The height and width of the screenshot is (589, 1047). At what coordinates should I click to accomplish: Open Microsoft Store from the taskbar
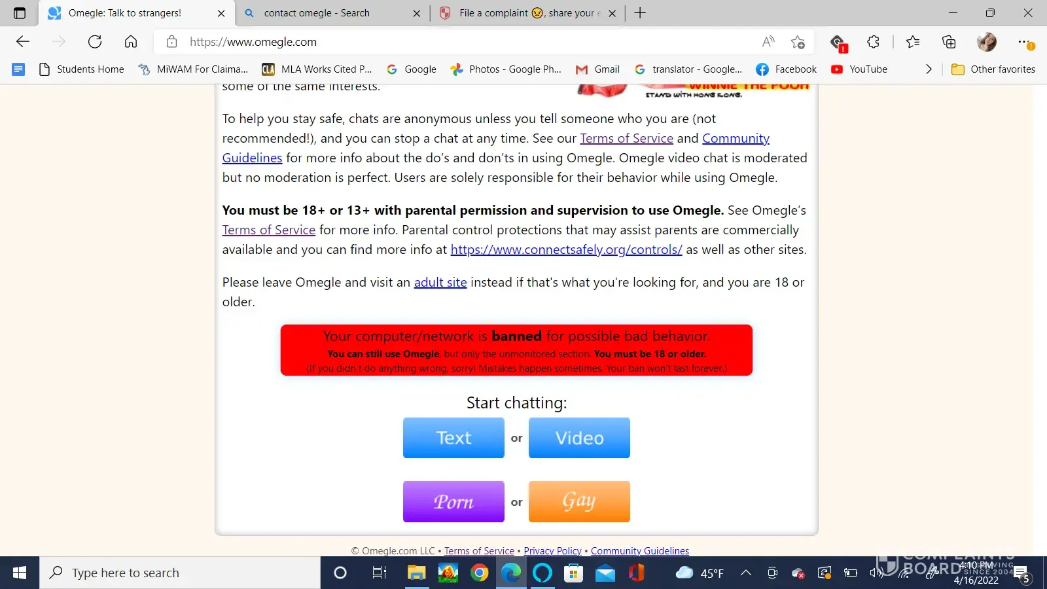click(x=573, y=573)
